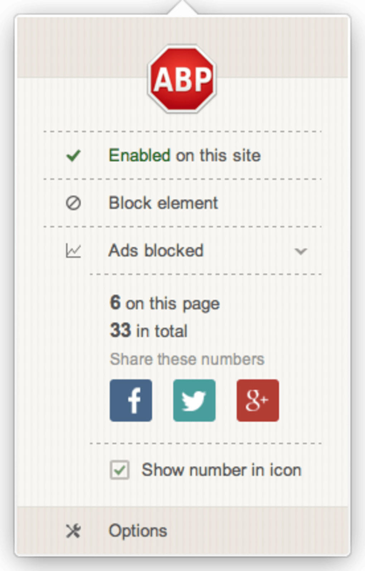
Task: Click the 'Show number in icon' label
Action: click(221, 470)
